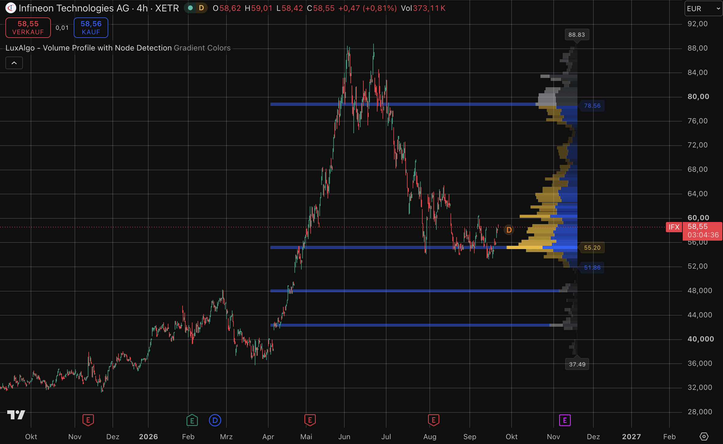Click the Gradient Colors indicator parameter text
The width and height of the screenshot is (723, 444).
click(202, 48)
